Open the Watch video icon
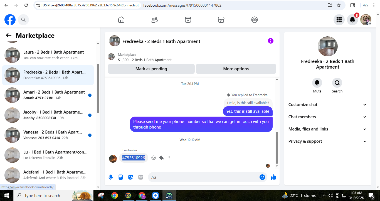 coord(188,20)
